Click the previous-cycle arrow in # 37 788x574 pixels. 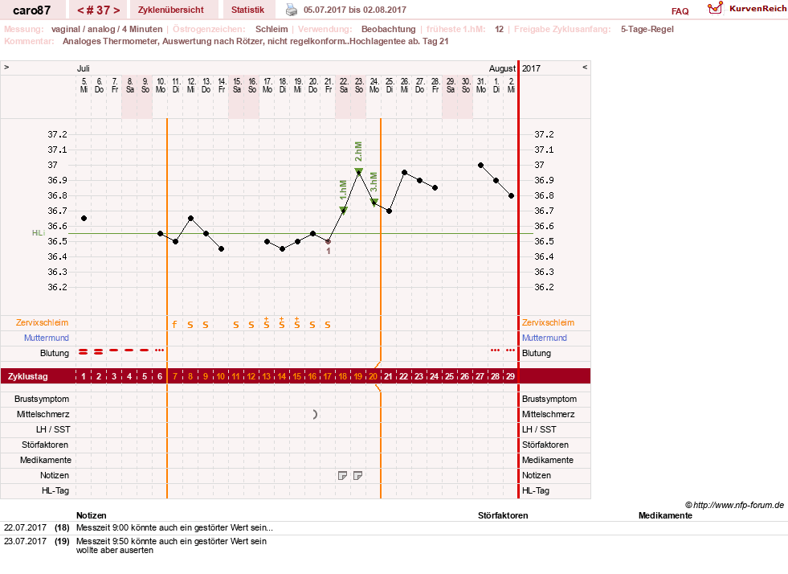[x=80, y=10]
